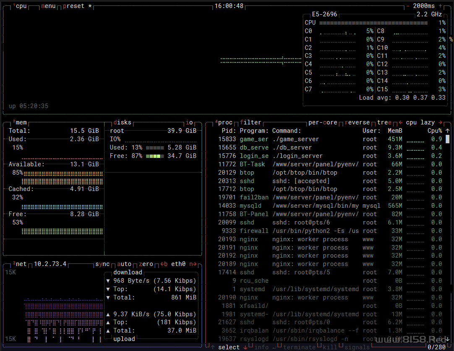The width and height of the screenshot is (454, 351).
Task: Toggle reverse sorting of process list
Action: coord(358,122)
